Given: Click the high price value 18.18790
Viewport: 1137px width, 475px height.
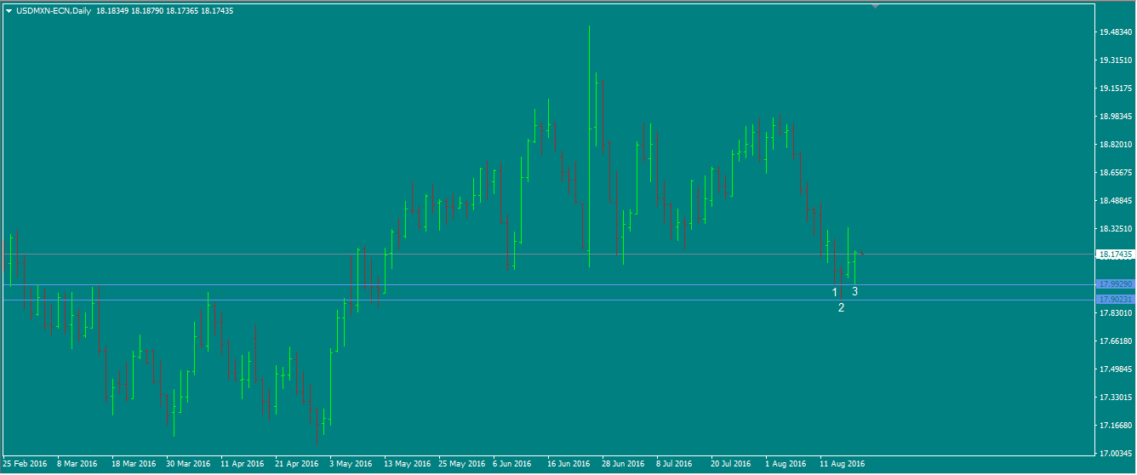Looking at the screenshot, I should (147, 11).
